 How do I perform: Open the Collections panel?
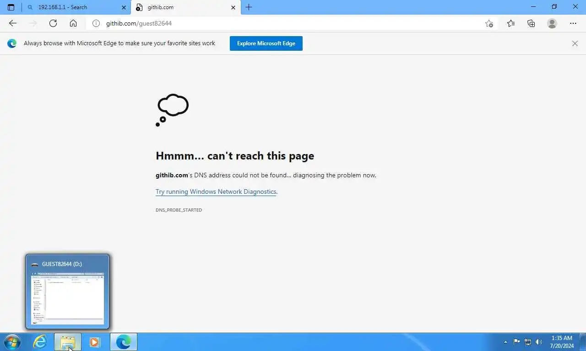[x=531, y=23]
